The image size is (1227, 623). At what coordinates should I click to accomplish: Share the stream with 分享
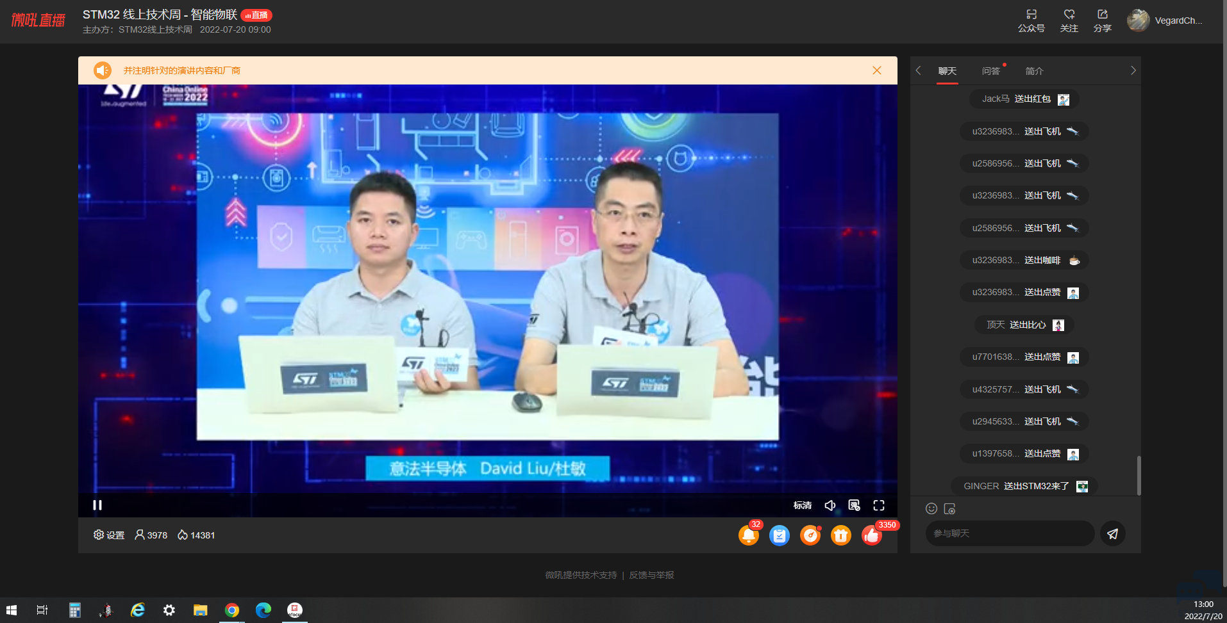click(1103, 20)
